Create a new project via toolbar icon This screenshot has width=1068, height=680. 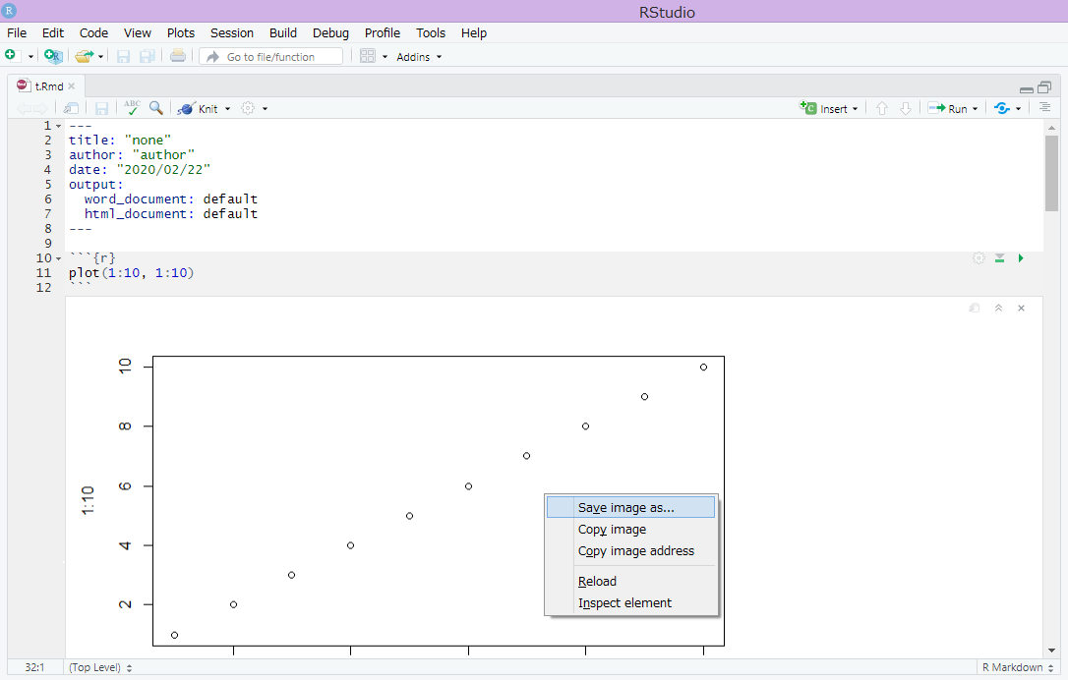click(53, 56)
